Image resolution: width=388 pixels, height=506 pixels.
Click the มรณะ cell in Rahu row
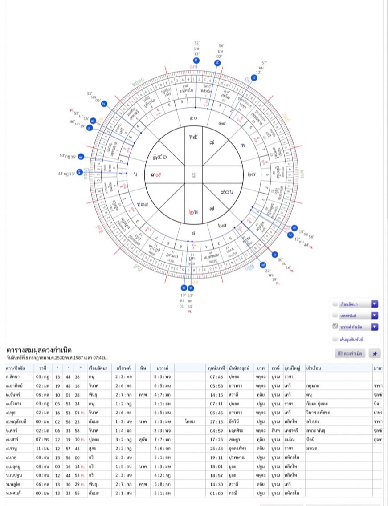point(311,449)
